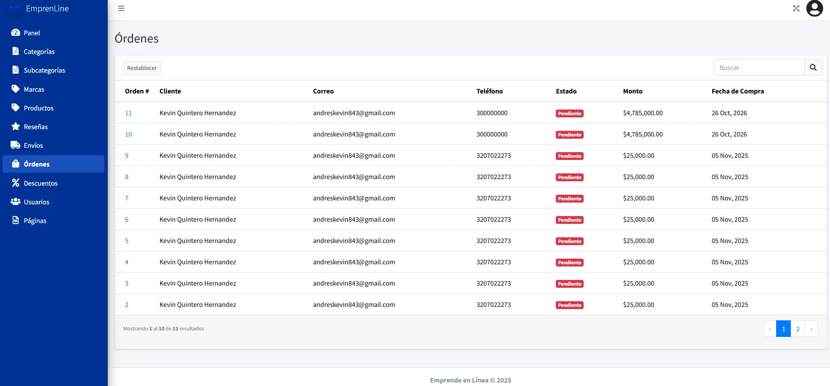Open the Panel menu item

point(53,33)
